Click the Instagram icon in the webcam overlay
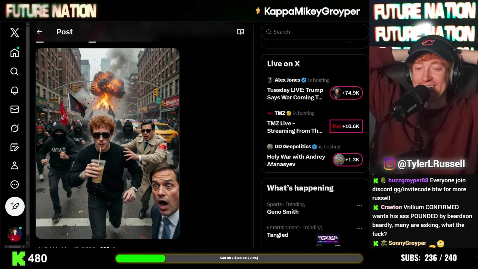Screen dimensions: 478x269 pos(389,164)
